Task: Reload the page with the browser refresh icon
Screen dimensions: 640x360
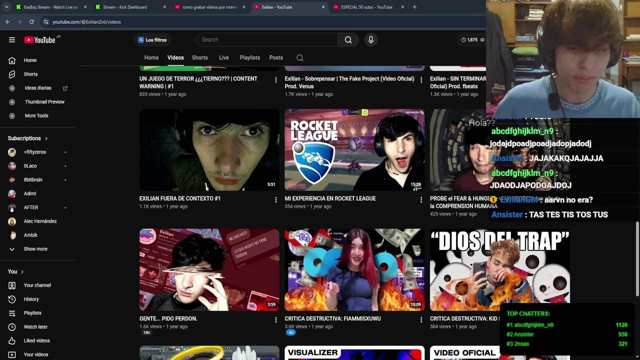Action: (x=31, y=22)
